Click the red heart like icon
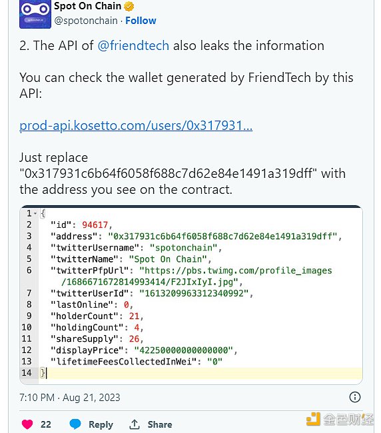 coord(27,424)
